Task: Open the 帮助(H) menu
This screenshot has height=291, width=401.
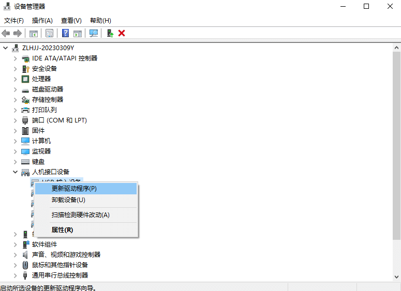Action: (x=100, y=21)
